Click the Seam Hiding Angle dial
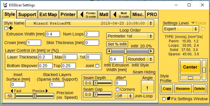210x106 pixels. tap(147, 87)
